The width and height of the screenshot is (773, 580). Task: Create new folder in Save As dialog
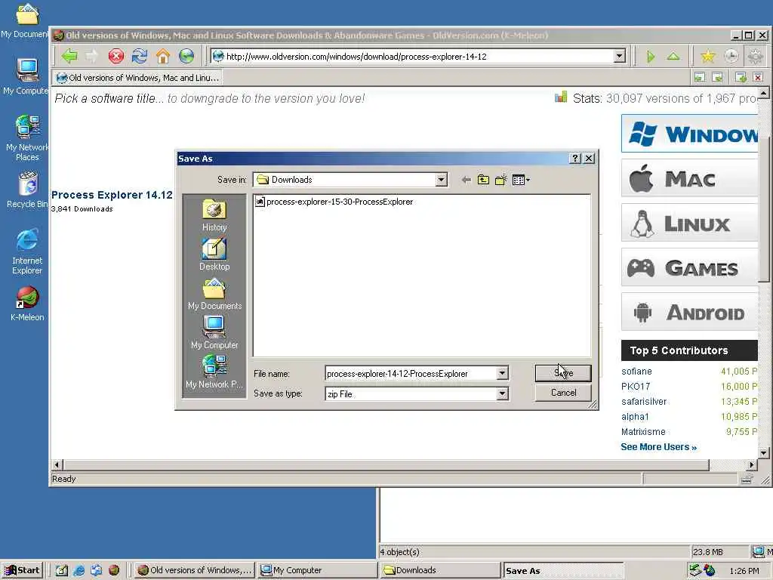(x=501, y=180)
